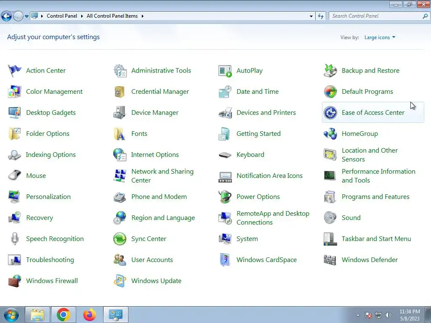Select Control Panel breadcrumb segment

coord(62,16)
